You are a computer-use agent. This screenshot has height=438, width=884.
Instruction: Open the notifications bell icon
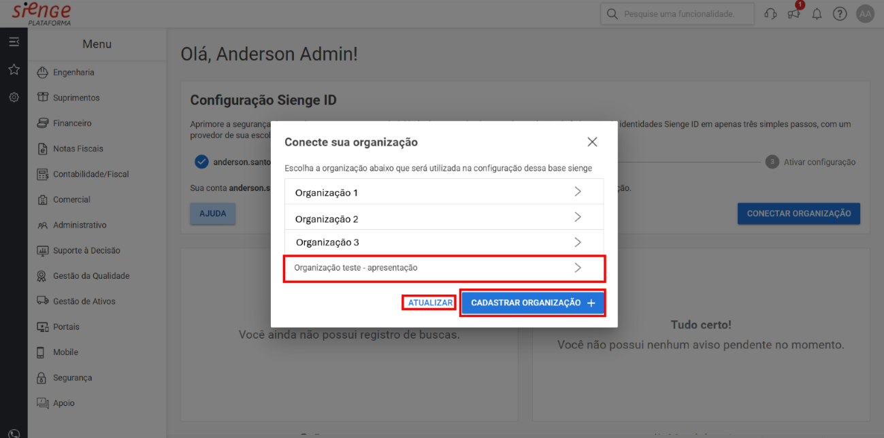[817, 13]
